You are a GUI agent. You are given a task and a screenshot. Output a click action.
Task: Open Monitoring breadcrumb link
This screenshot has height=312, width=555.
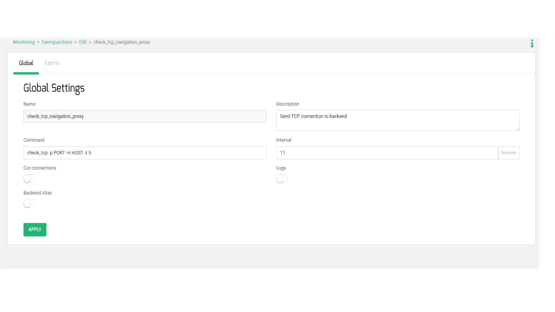pos(24,42)
